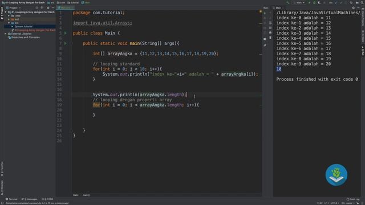
Task: Expand the com.tutorial package
Action: [13, 27]
